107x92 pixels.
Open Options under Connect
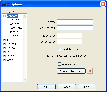tap(15, 24)
